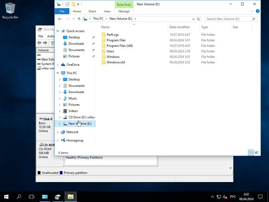Screen dimensions: 269x202
Task: Go back with the Back arrow
Action: pyautogui.click(x=60, y=19)
